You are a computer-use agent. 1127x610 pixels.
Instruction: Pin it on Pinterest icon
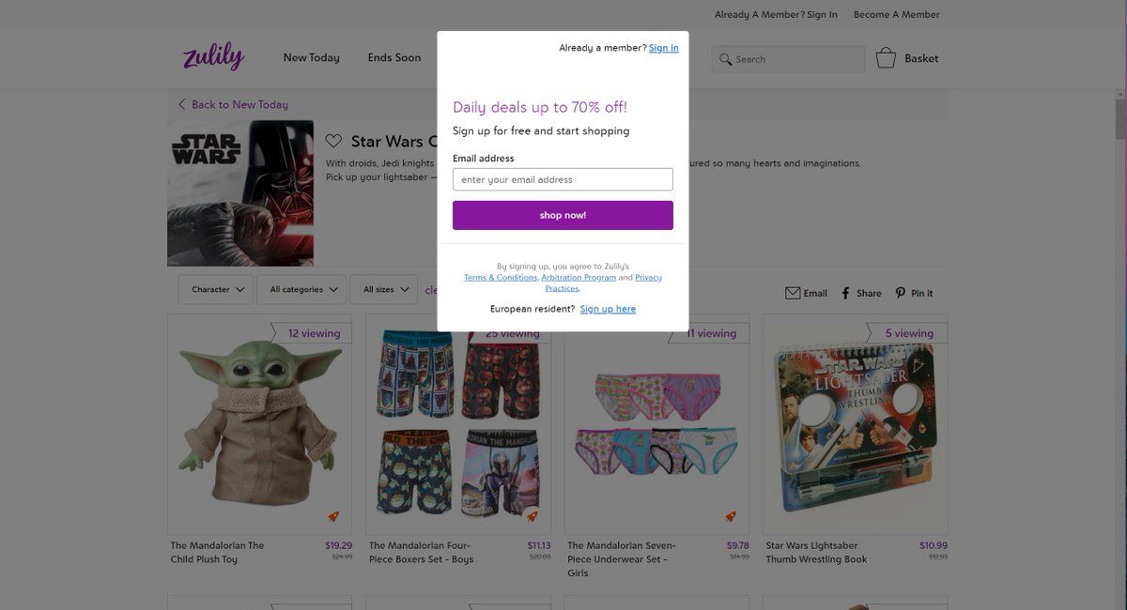(901, 293)
